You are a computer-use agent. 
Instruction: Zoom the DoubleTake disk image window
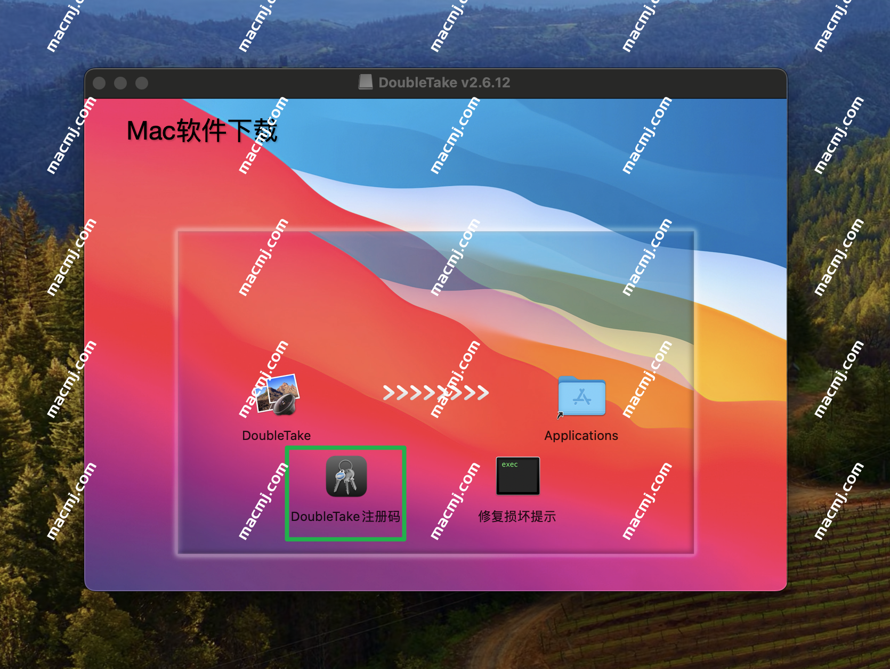tap(142, 83)
